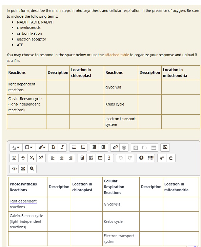201x247 pixels.
Task: Toggle bold formatting in editor toolbar
Action: [x=53, y=147]
